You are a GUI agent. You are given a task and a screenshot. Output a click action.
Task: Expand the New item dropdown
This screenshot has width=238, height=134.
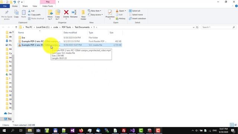pos(94,11)
